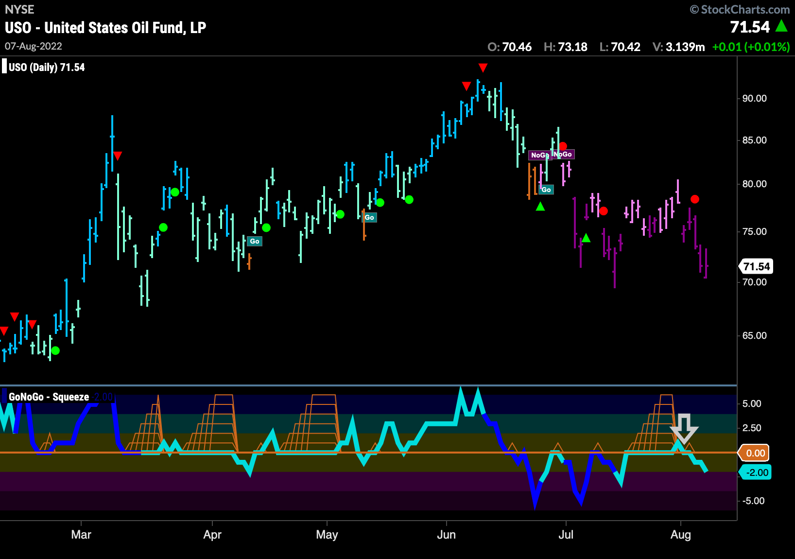Click the red circle marker above August bars
Viewport: 795px width, 559px height.
695,199
